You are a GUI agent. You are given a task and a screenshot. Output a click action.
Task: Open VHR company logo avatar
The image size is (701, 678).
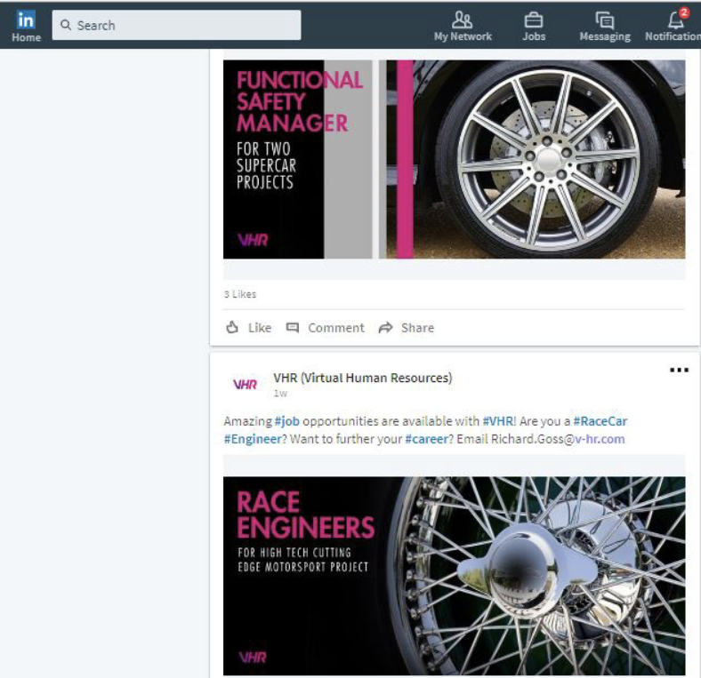point(245,385)
